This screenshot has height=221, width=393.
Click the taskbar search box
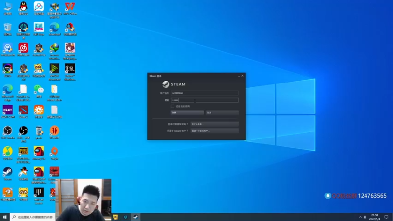pyautogui.click(x=32, y=217)
